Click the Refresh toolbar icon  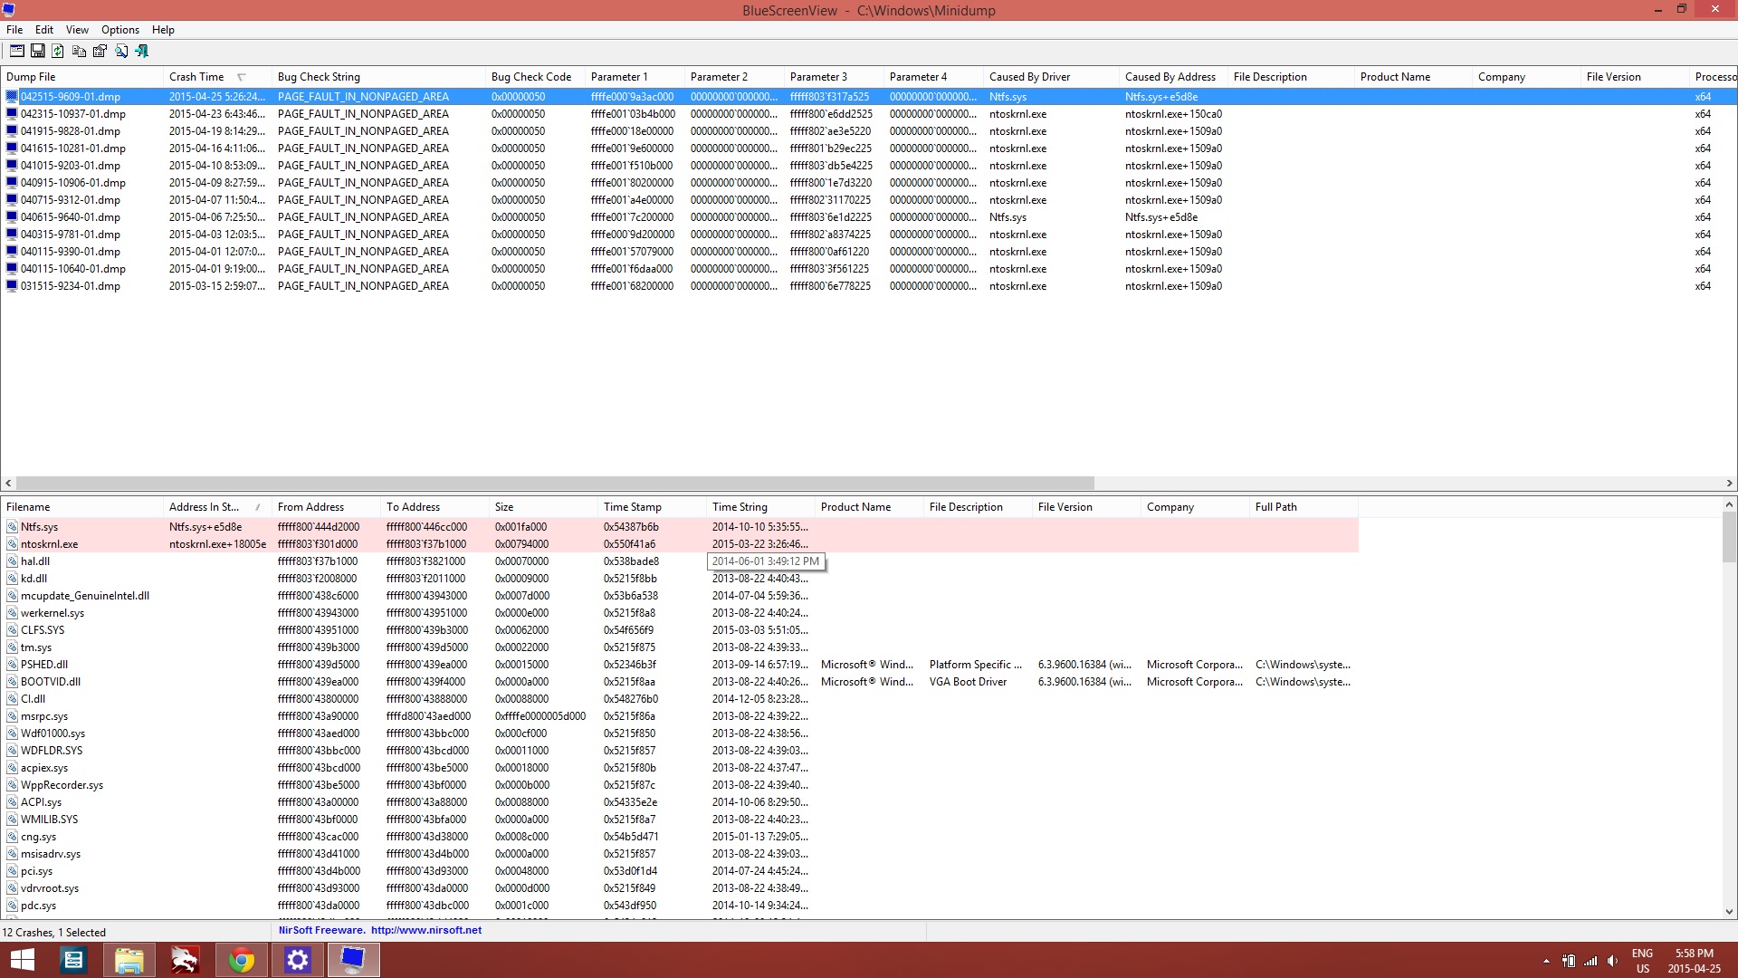click(58, 52)
